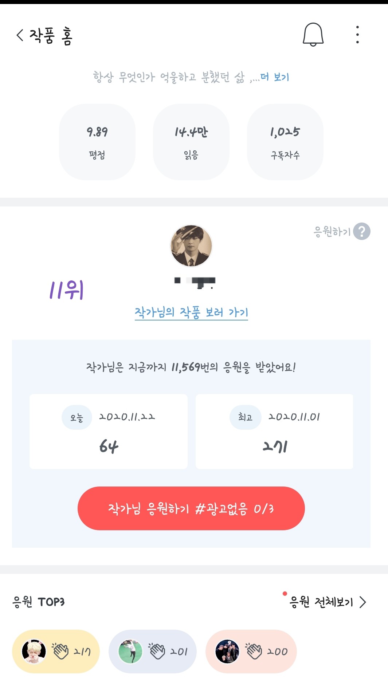The image size is (388, 677).
Task: Tap the clapping hands icon showing 201
Action: [157, 651]
